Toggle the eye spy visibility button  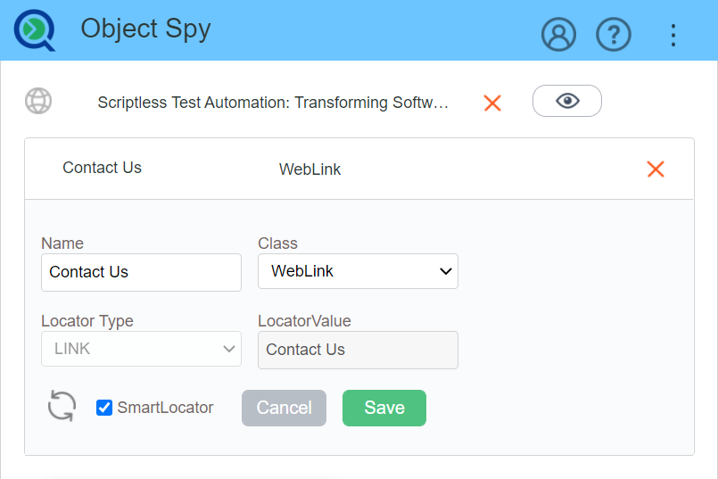tap(567, 101)
